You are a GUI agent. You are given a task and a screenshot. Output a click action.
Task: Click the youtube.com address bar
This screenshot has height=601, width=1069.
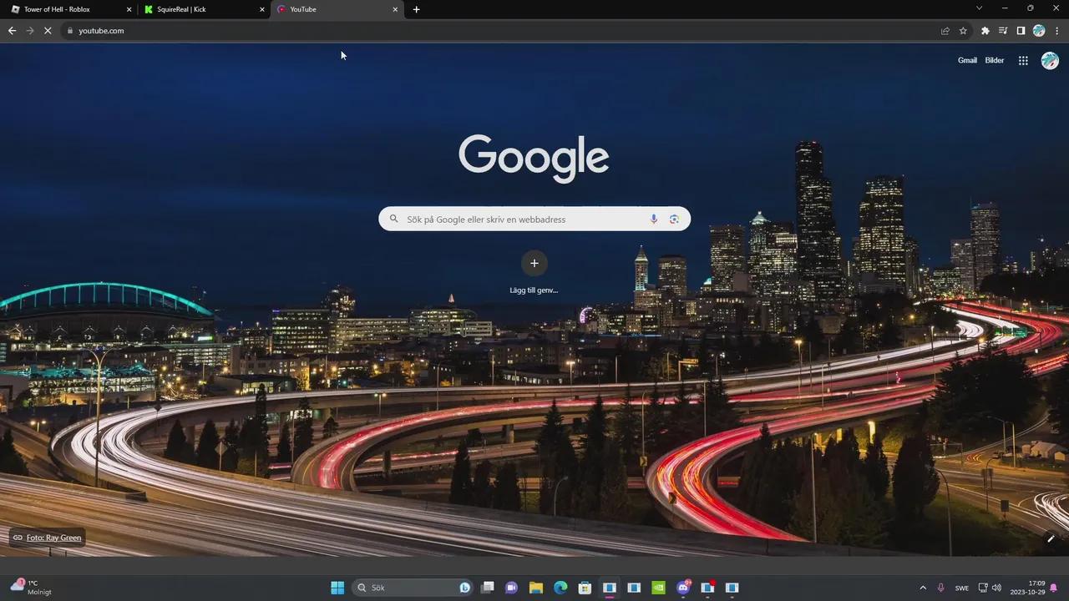501,31
